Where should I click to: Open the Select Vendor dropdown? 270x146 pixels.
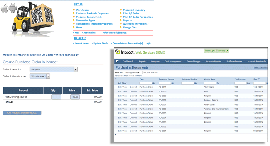point(54,69)
